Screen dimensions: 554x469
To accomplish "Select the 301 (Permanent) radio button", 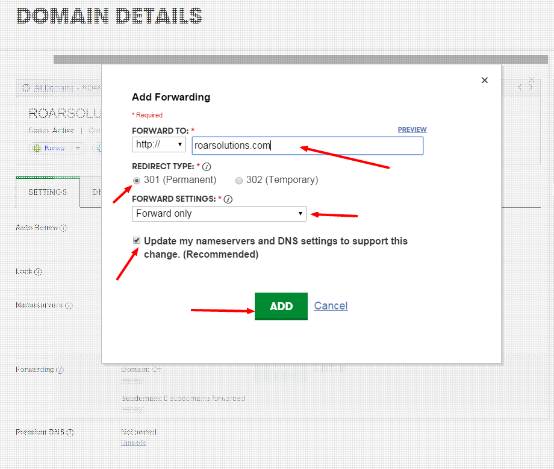I will pos(137,180).
